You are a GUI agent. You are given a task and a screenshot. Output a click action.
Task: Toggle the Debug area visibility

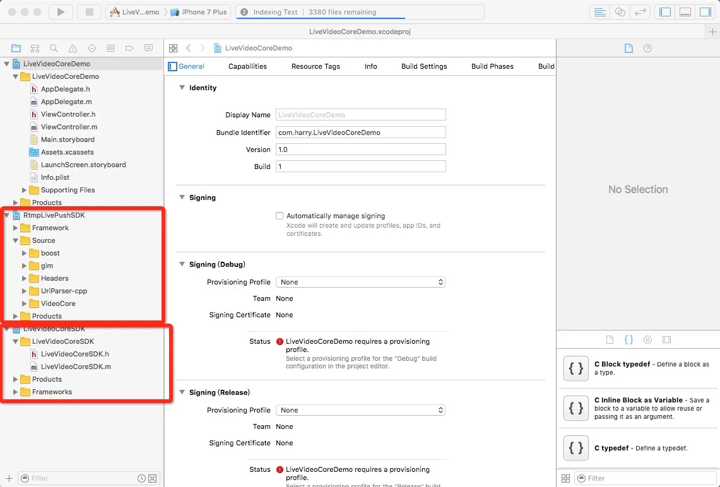pos(685,12)
